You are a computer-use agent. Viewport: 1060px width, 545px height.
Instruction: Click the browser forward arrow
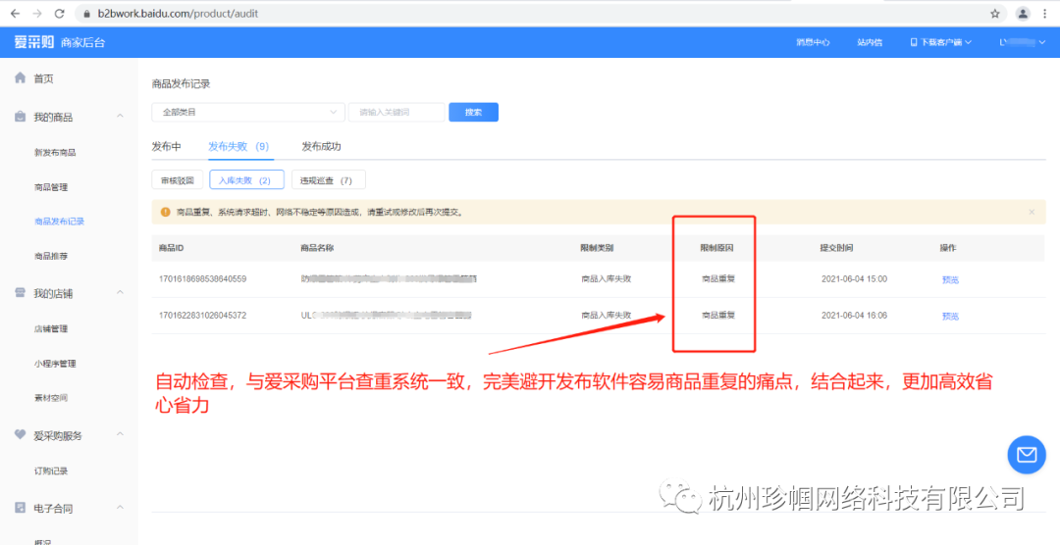(37, 13)
